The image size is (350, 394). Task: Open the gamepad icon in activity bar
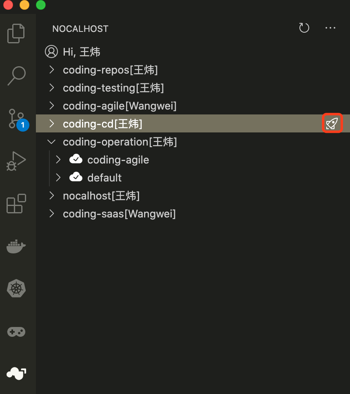click(x=16, y=331)
